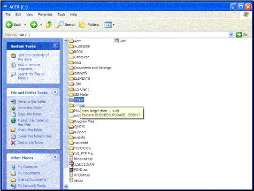Click the green Forward arrow button

click(x=34, y=25)
